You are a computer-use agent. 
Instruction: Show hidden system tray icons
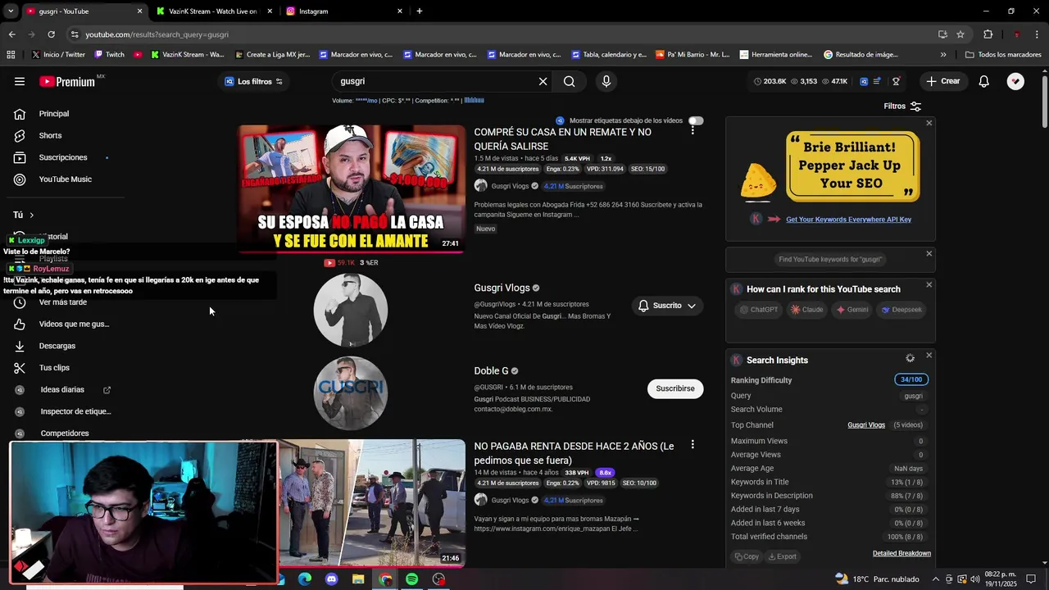coord(936,579)
